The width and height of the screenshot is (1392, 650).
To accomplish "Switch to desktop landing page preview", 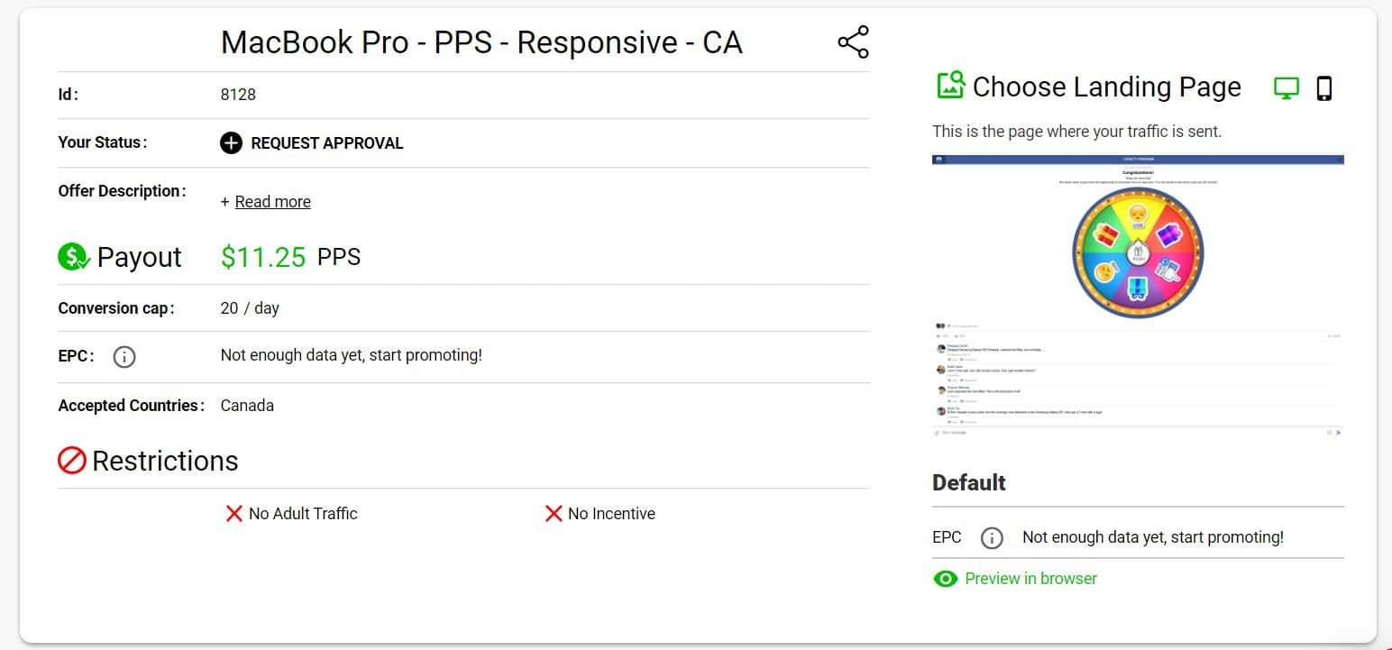I will [x=1287, y=87].
